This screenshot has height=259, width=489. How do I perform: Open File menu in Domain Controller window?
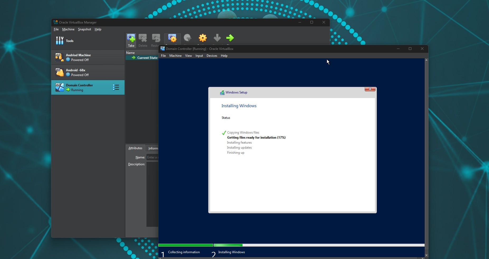click(163, 56)
